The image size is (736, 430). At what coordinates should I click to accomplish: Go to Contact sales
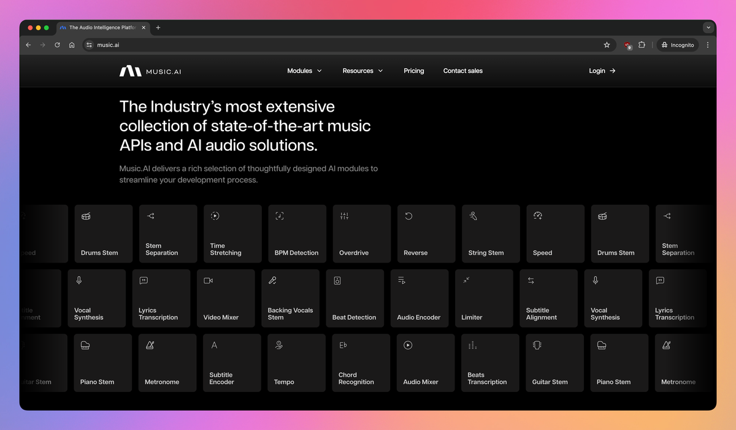pyautogui.click(x=463, y=71)
